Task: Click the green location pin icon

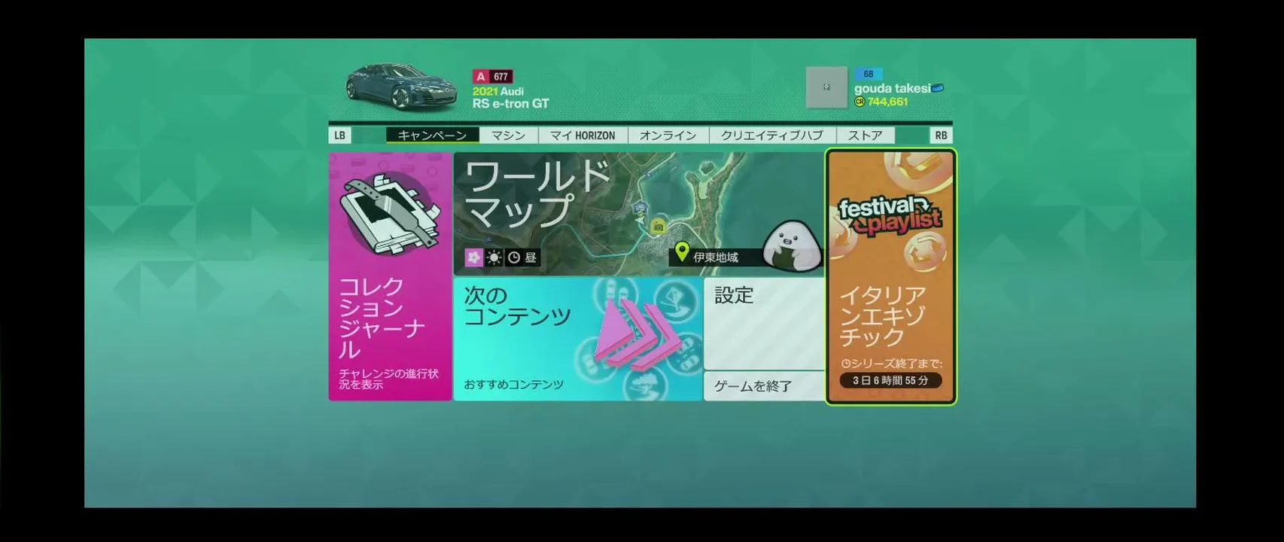Action: pos(682,252)
